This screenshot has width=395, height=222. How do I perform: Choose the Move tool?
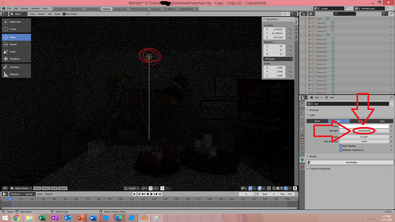pos(16,37)
